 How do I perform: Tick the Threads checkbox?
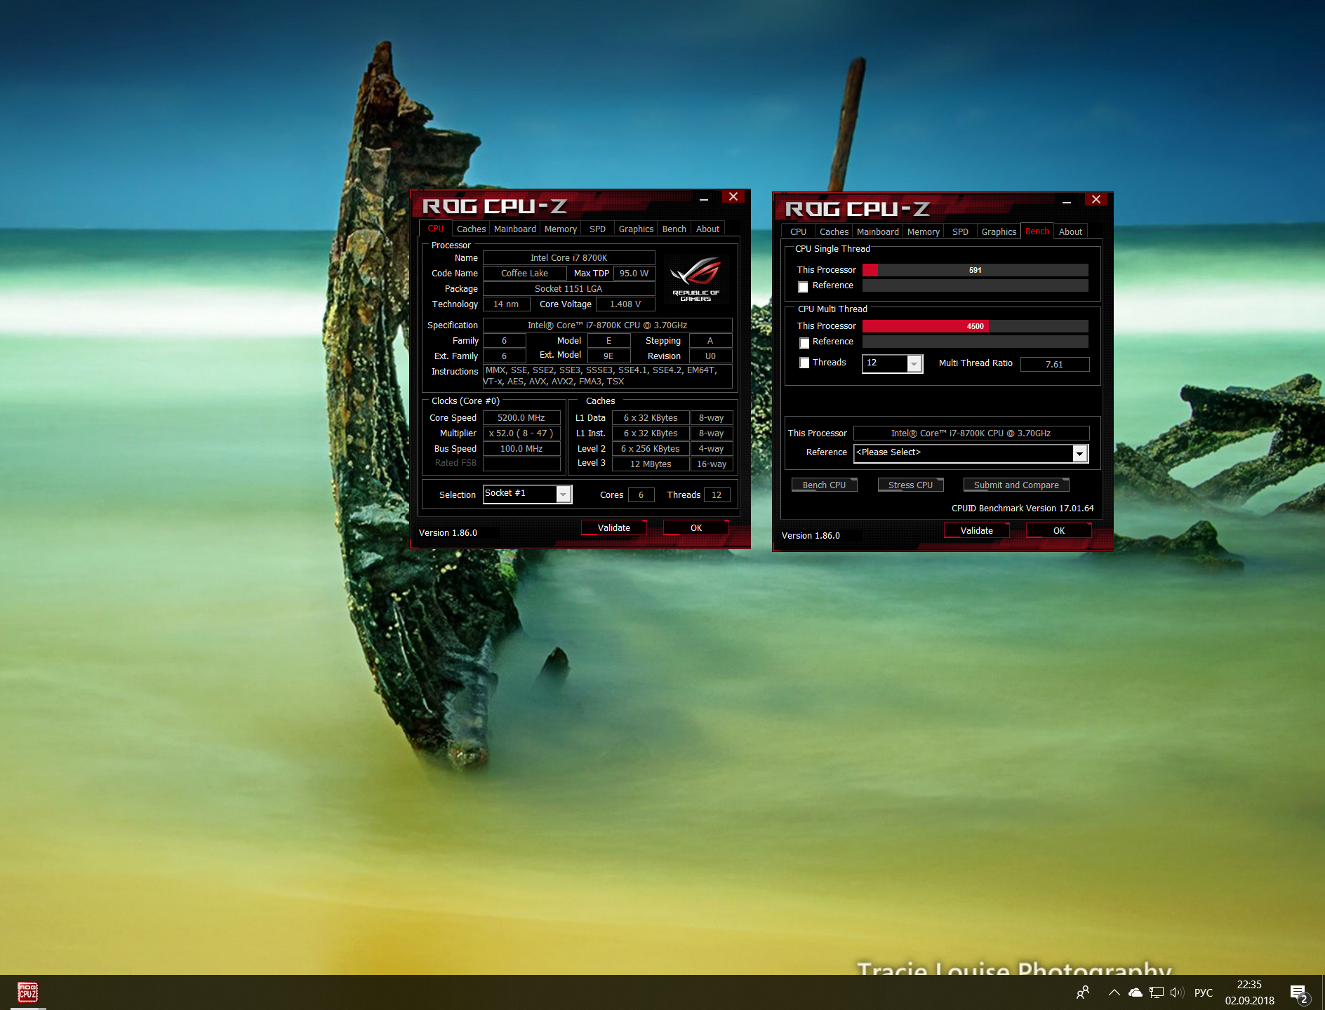coord(804,363)
